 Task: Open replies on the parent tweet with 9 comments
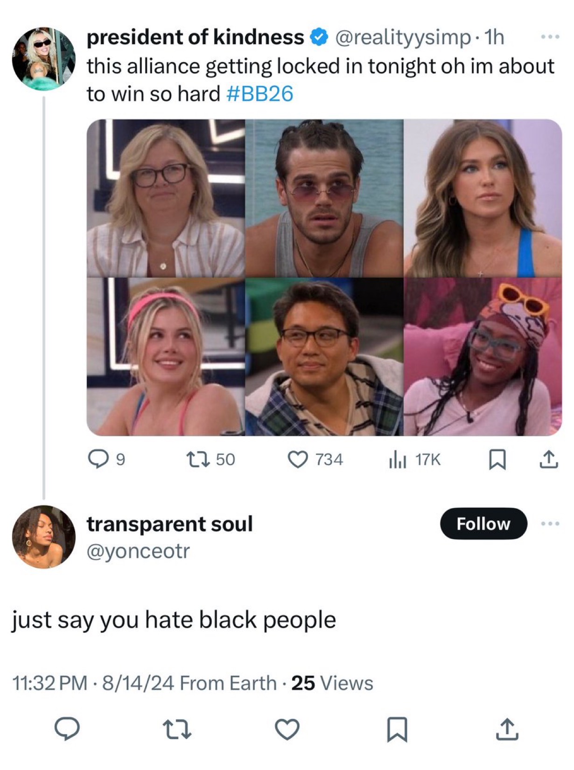click(106, 460)
